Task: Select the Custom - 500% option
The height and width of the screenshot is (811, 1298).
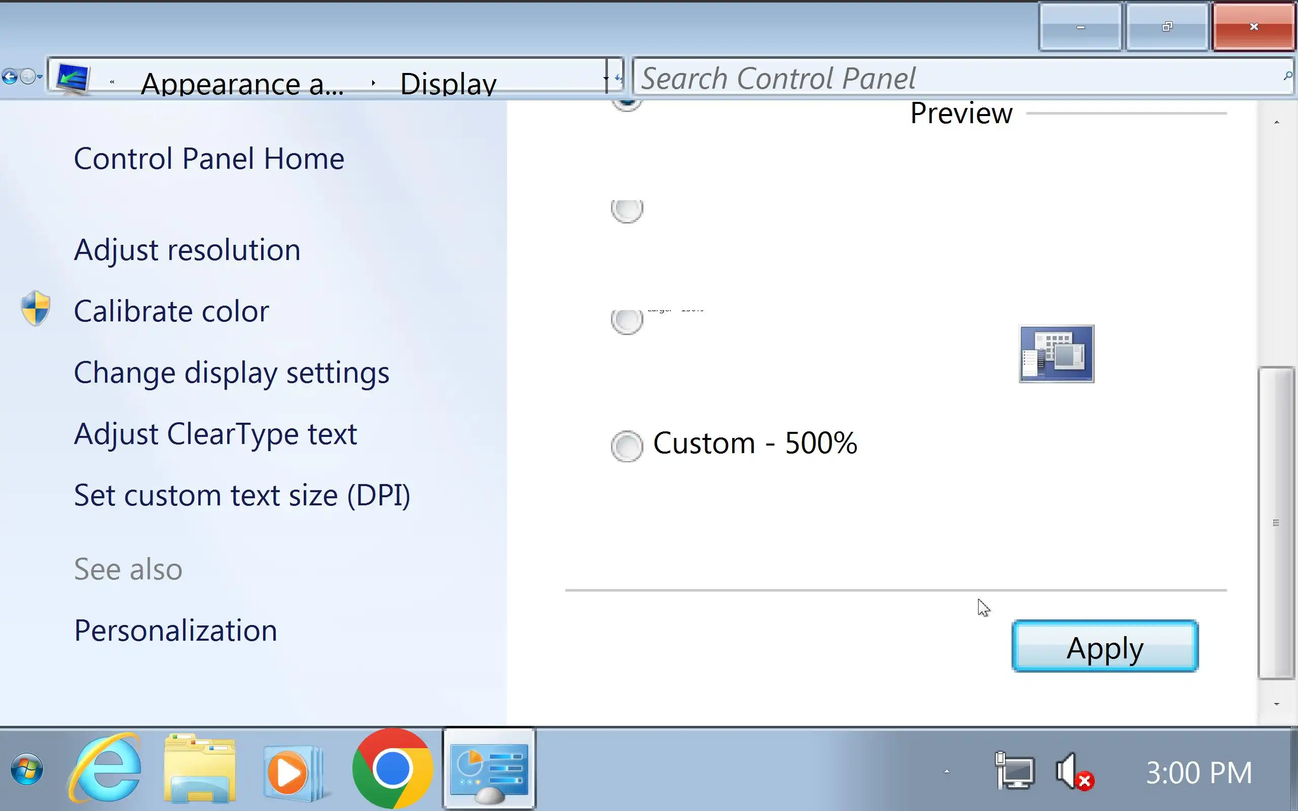Action: (x=627, y=445)
